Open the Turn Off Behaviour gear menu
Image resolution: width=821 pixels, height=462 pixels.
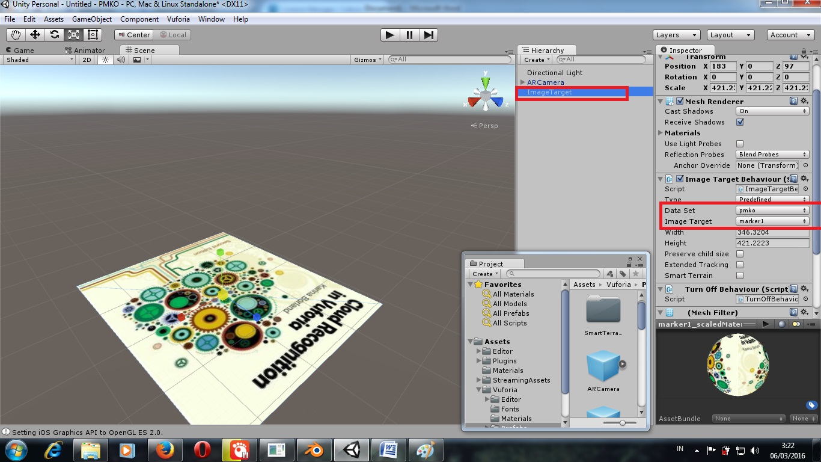click(805, 289)
